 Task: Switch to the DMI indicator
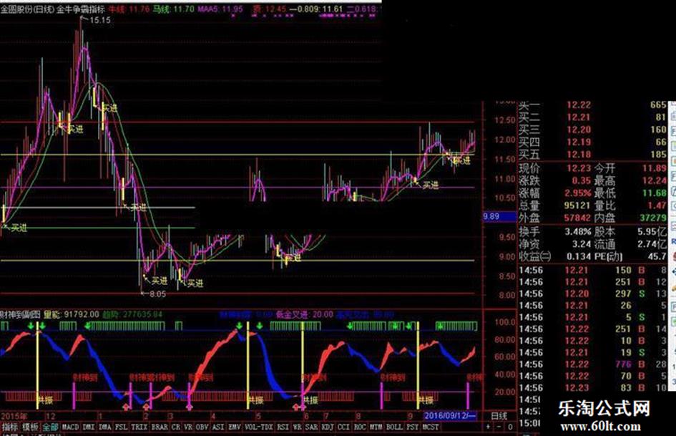click(x=89, y=427)
